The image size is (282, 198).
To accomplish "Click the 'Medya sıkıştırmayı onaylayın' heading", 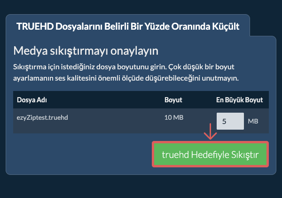I will click(86, 51).
